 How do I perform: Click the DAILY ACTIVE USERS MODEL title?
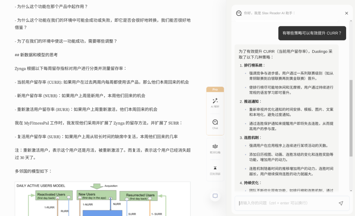[41, 186]
